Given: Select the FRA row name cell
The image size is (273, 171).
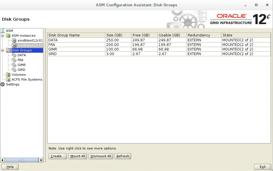Looking at the screenshot, I should coord(76,45).
